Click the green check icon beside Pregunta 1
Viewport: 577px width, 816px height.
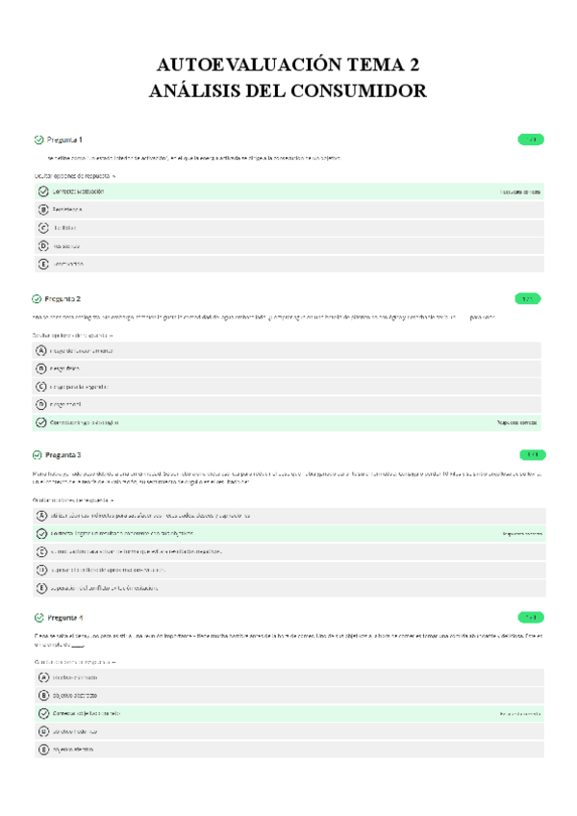38,140
